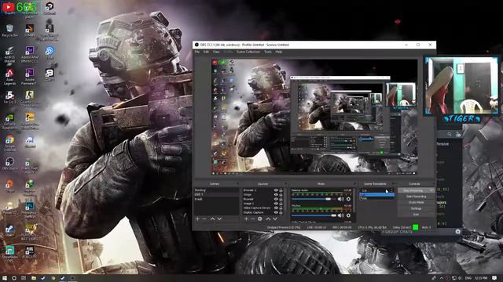Mute the Mic/Aux speaker icon

click(x=340, y=215)
